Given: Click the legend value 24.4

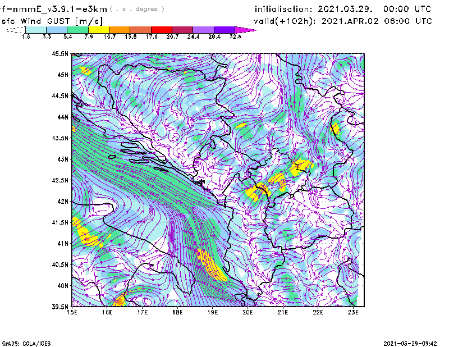Looking at the screenshot, I should 194,36.
